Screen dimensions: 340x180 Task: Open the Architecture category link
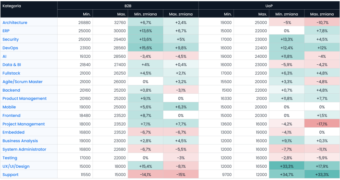pyautogui.click(x=15, y=23)
